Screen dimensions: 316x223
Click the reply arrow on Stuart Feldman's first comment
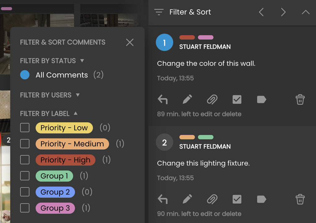[x=163, y=99]
